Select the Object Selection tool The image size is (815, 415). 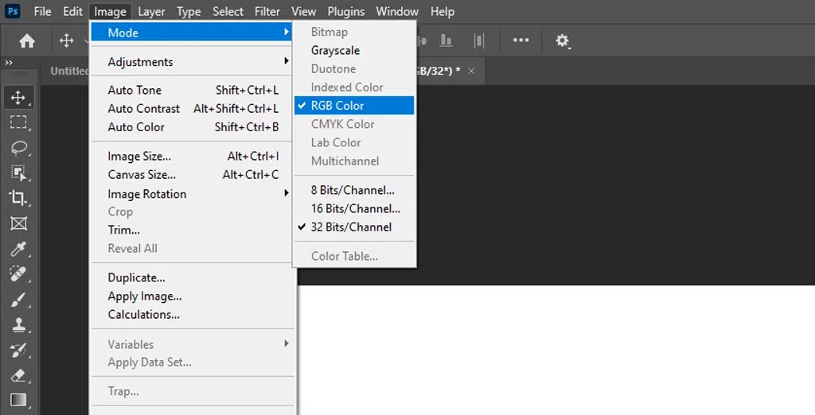pyautogui.click(x=19, y=173)
